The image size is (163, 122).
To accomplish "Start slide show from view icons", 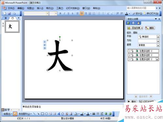I will point(8,110).
